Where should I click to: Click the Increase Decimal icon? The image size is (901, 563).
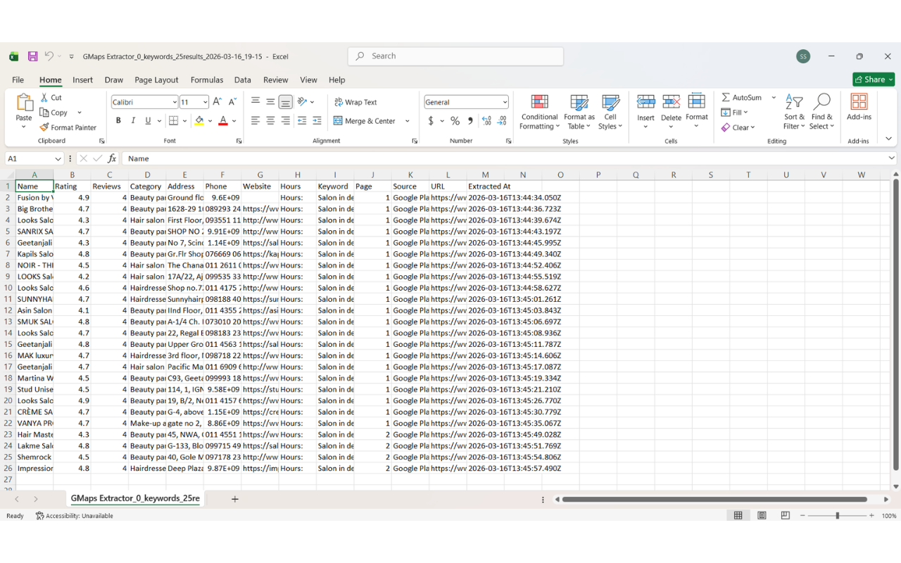point(486,121)
